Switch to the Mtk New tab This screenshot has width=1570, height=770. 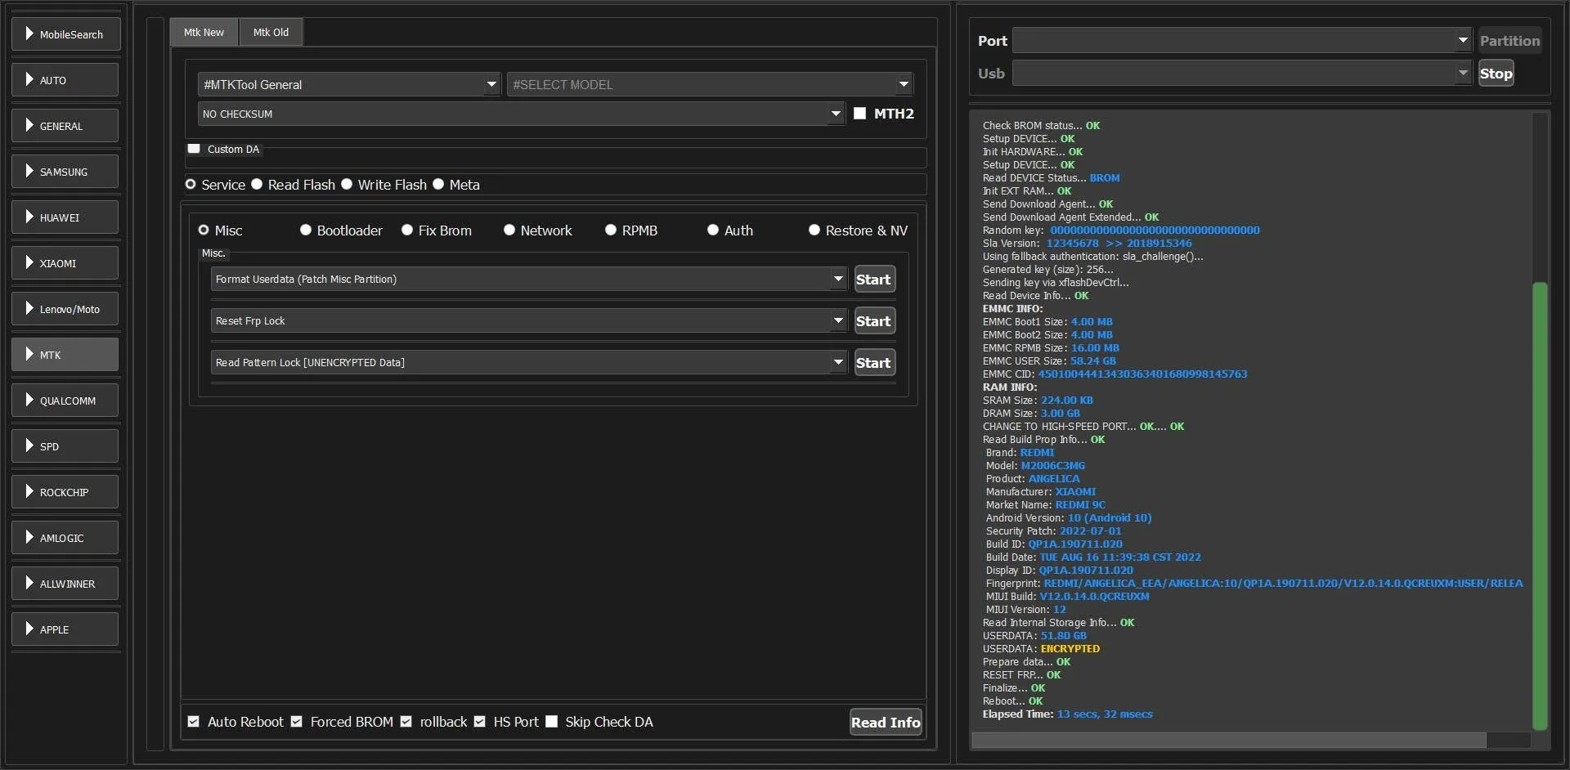204,33
